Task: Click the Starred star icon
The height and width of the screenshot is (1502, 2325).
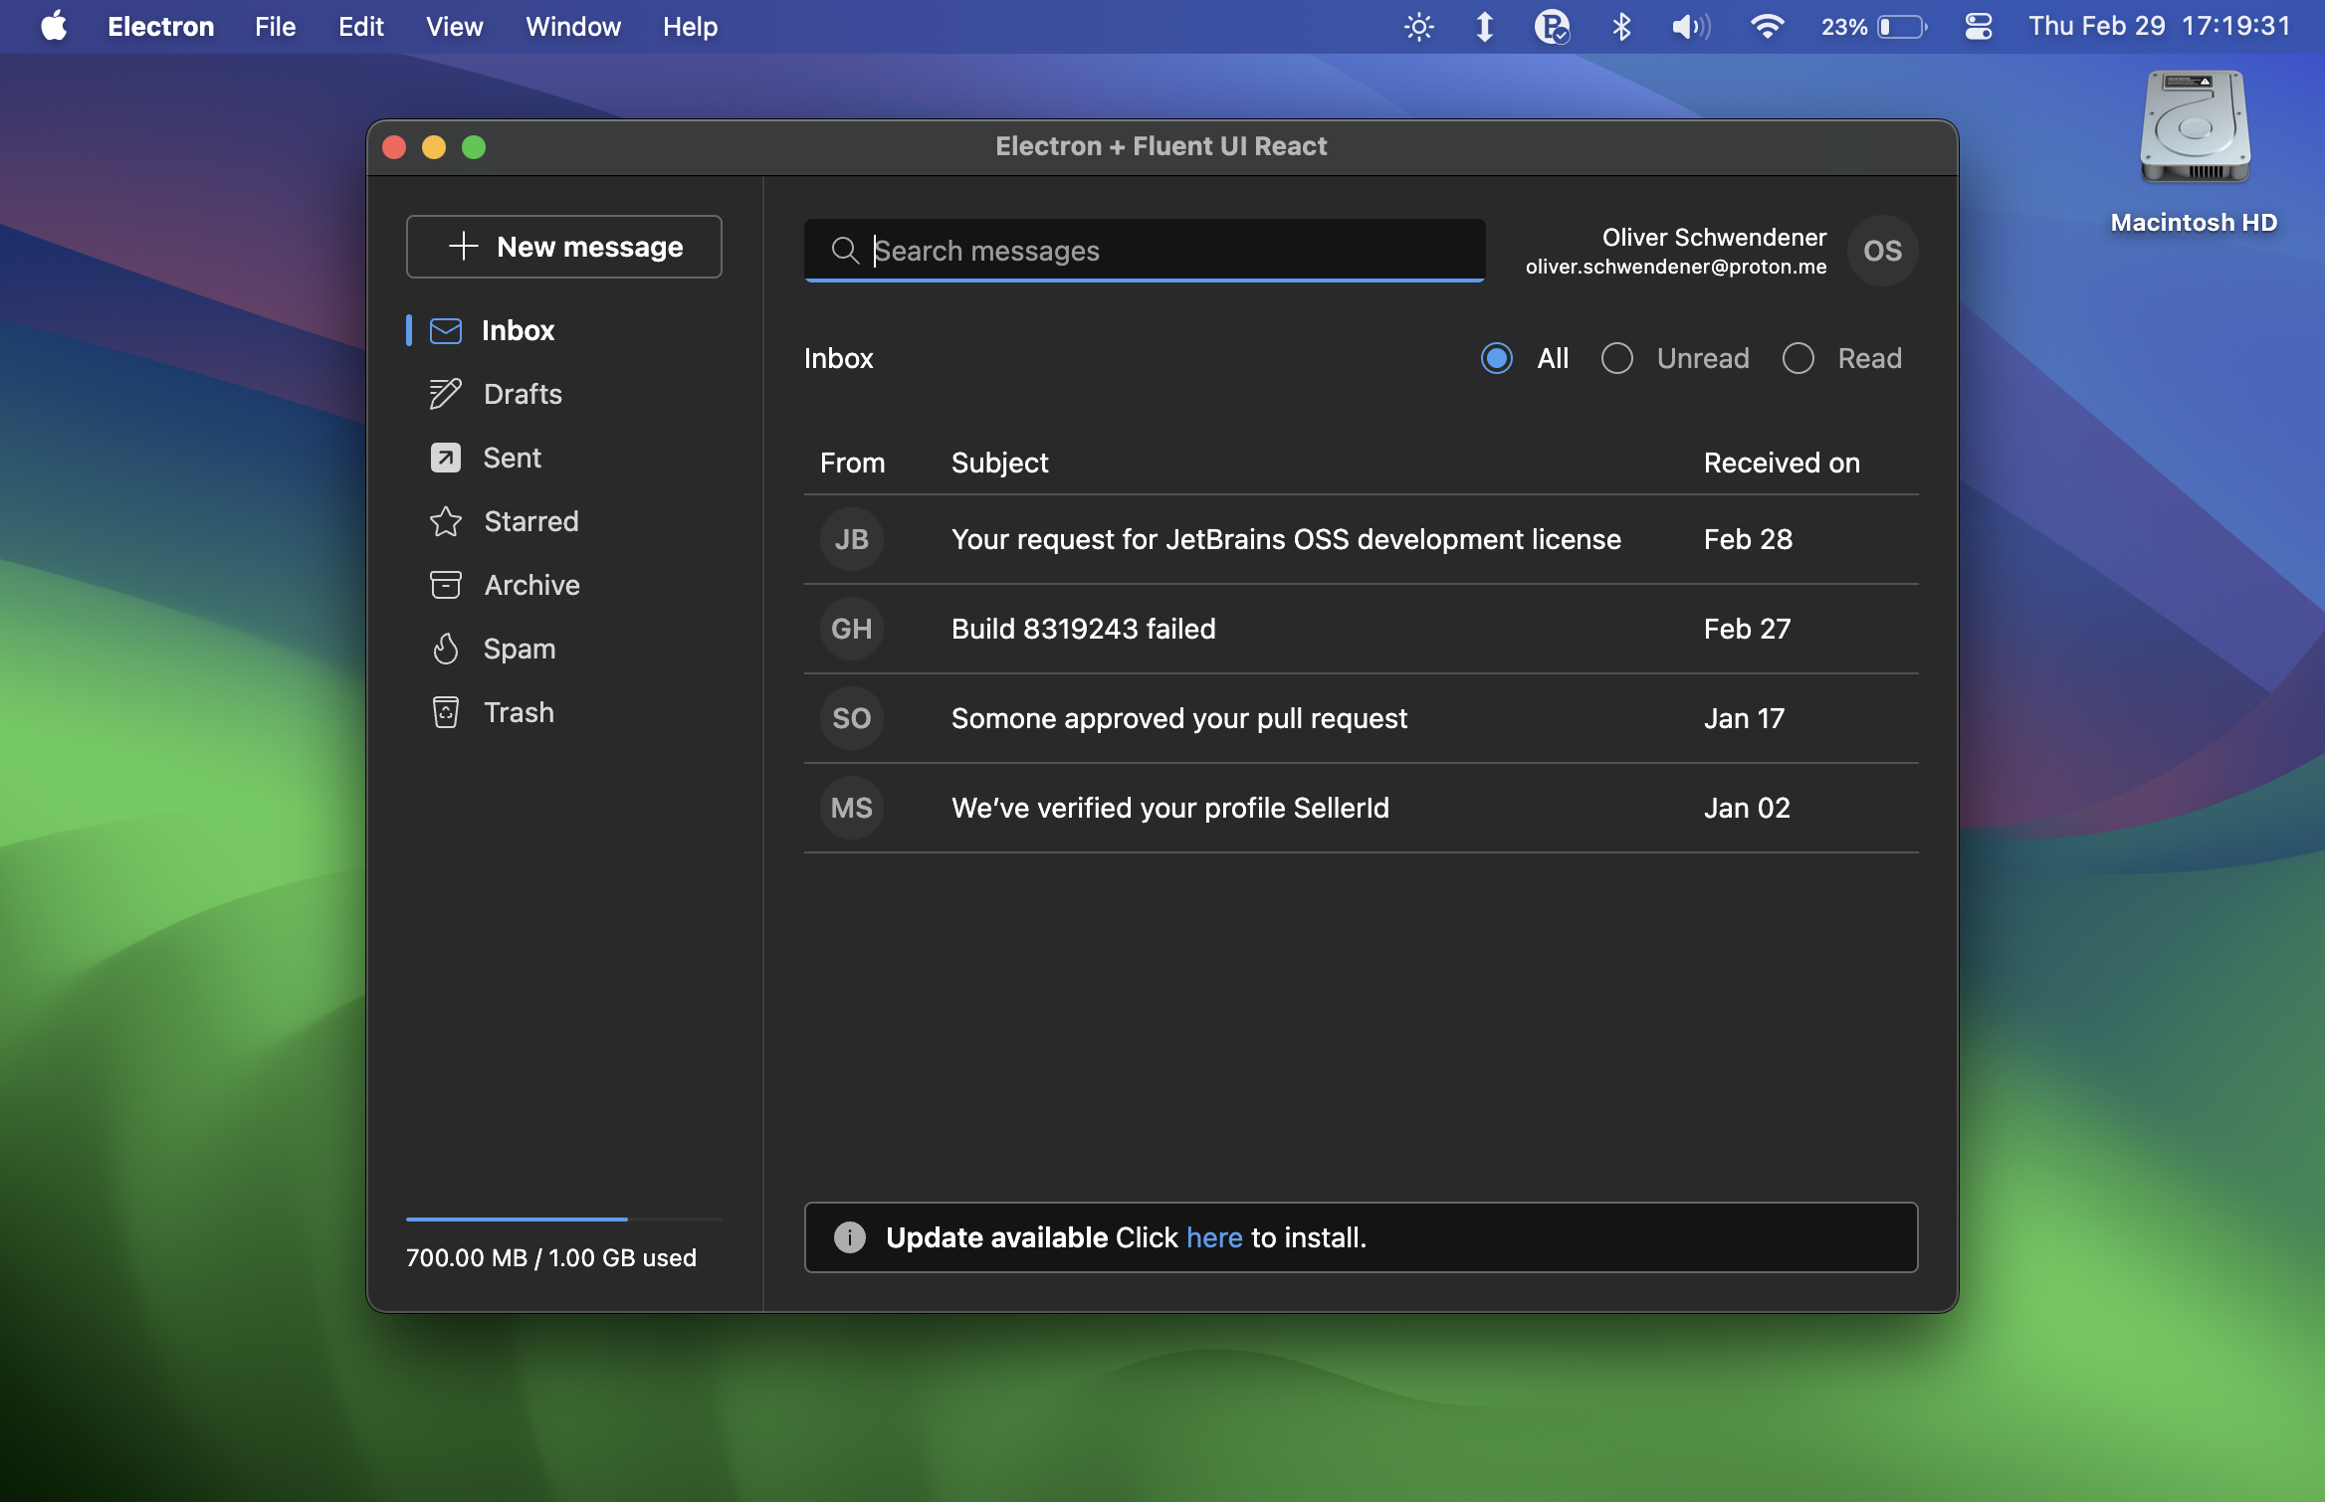Action: tap(445, 521)
